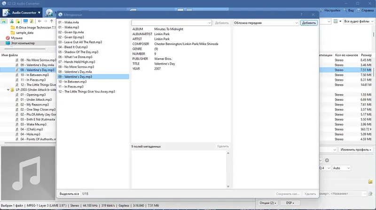Open the view mode dropdown arrow
The image size is (376, 210).
(340, 22)
